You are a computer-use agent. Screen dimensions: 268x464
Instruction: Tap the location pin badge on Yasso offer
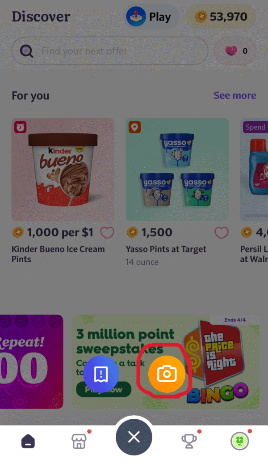click(x=134, y=127)
